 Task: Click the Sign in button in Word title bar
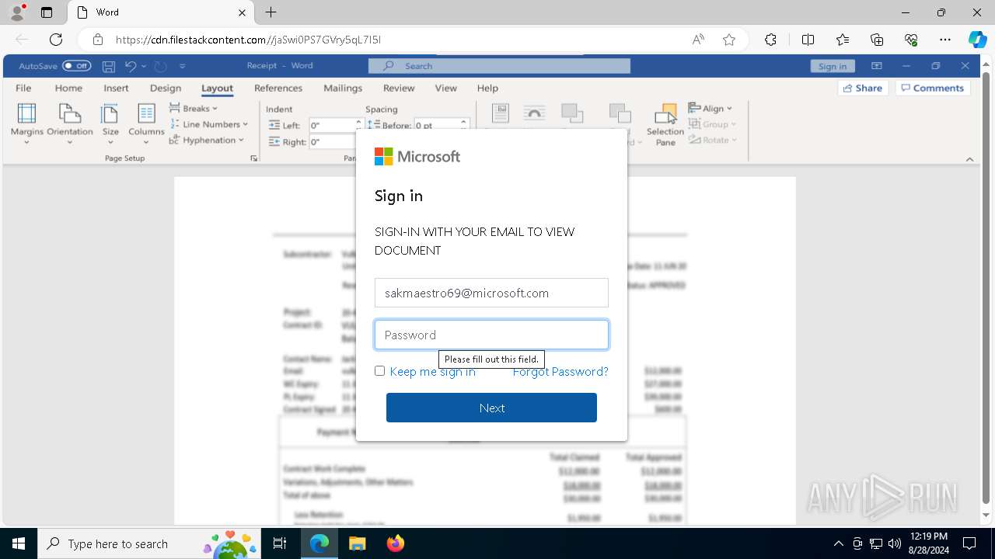click(x=833, y=66)
